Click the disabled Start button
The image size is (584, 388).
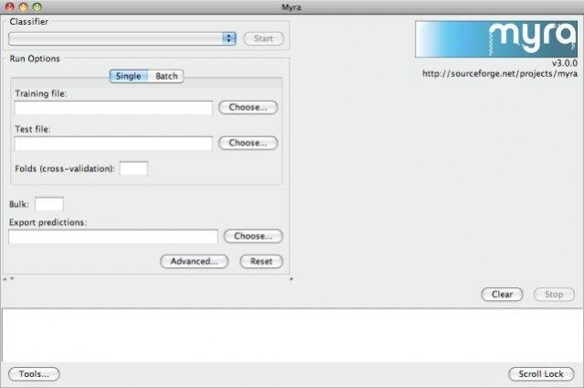[x=263, y=38]
